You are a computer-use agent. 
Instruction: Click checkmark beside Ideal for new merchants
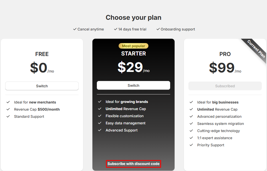pos(8,102)
